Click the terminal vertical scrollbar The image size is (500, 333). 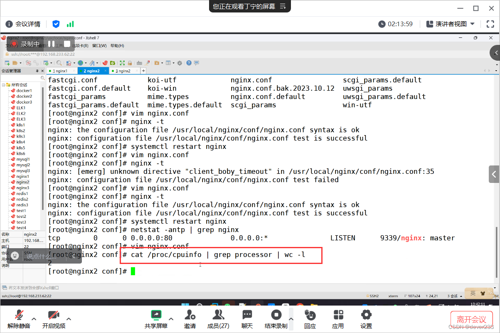click(497, 252)
